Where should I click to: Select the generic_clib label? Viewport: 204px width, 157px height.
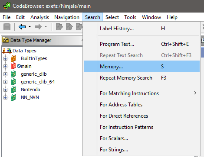pyautogui.click(x=34, y=74)
